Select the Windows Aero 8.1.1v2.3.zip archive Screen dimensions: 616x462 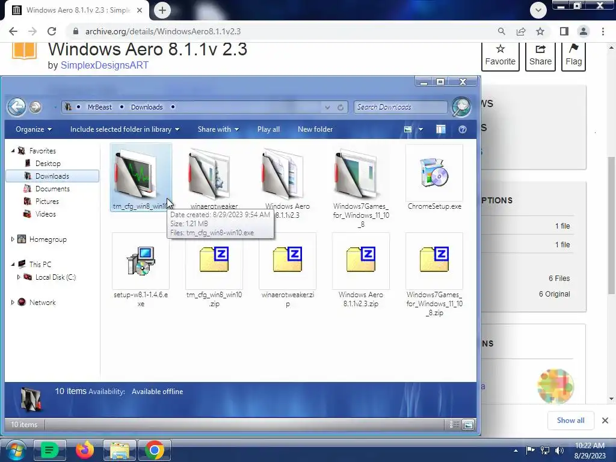[x=361, y=270]
